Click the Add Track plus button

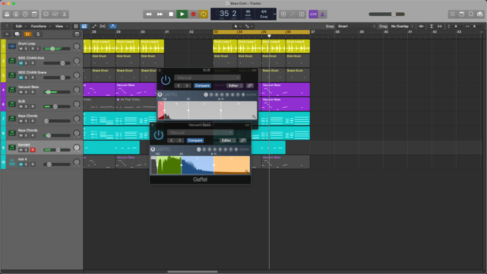(7, 34)
